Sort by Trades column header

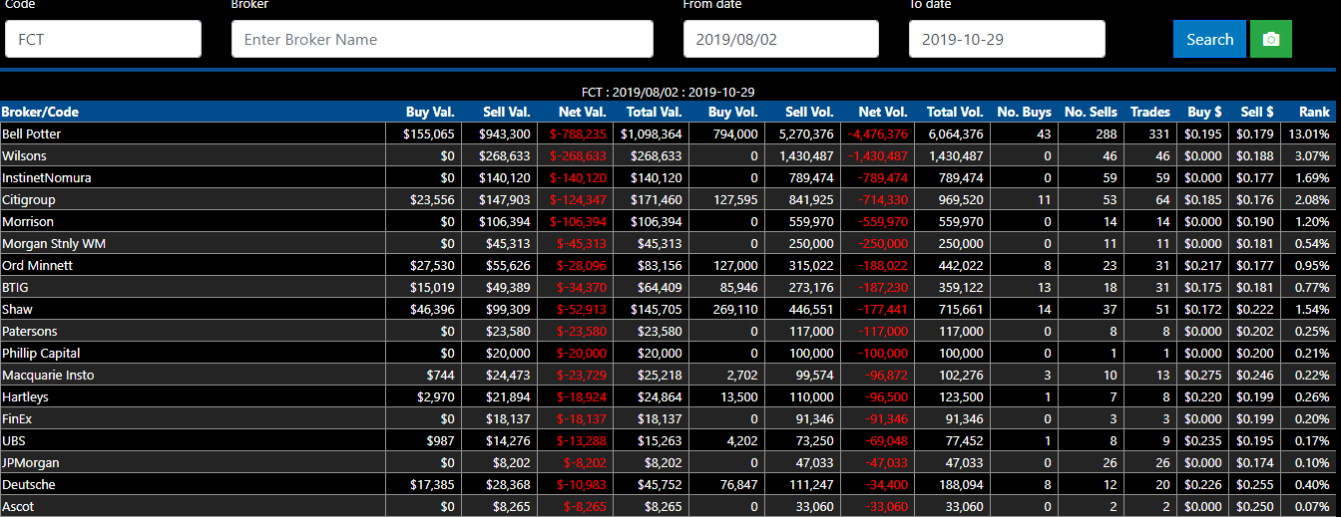1150,112
